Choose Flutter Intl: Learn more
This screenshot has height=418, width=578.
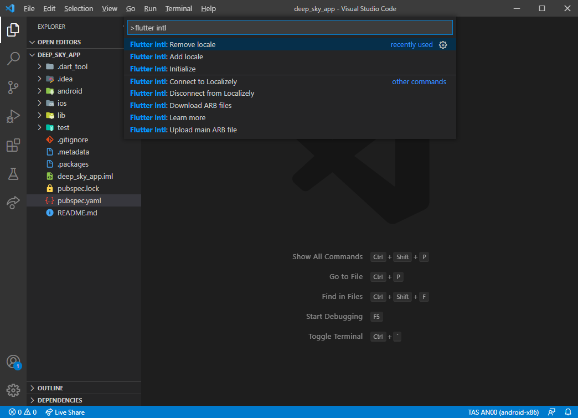290,117
